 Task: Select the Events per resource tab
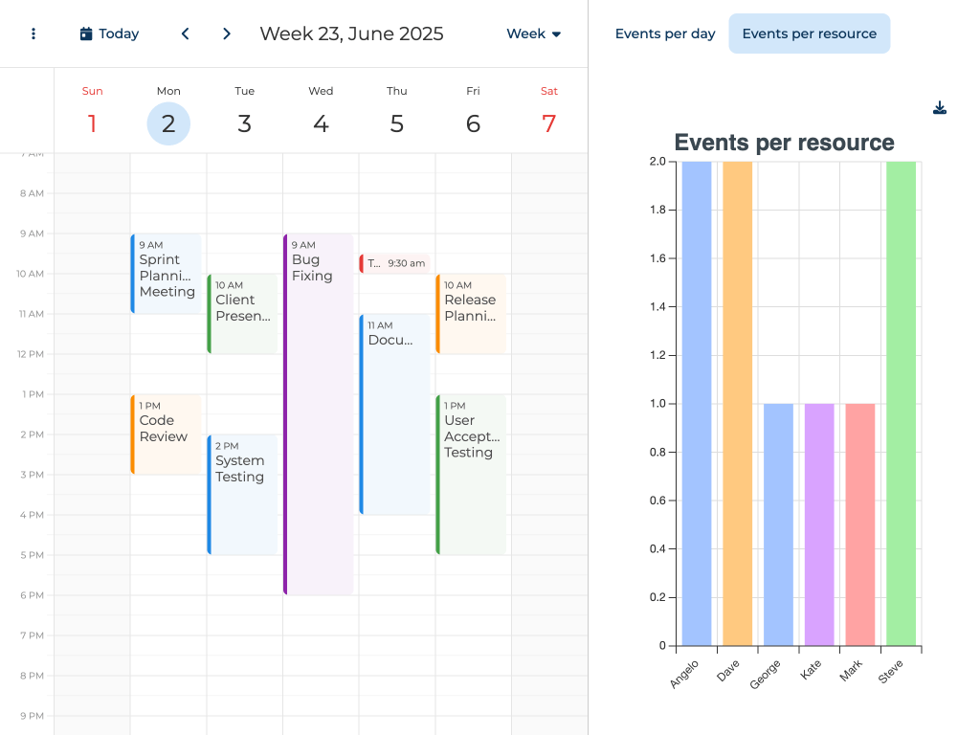click(809, 33)
